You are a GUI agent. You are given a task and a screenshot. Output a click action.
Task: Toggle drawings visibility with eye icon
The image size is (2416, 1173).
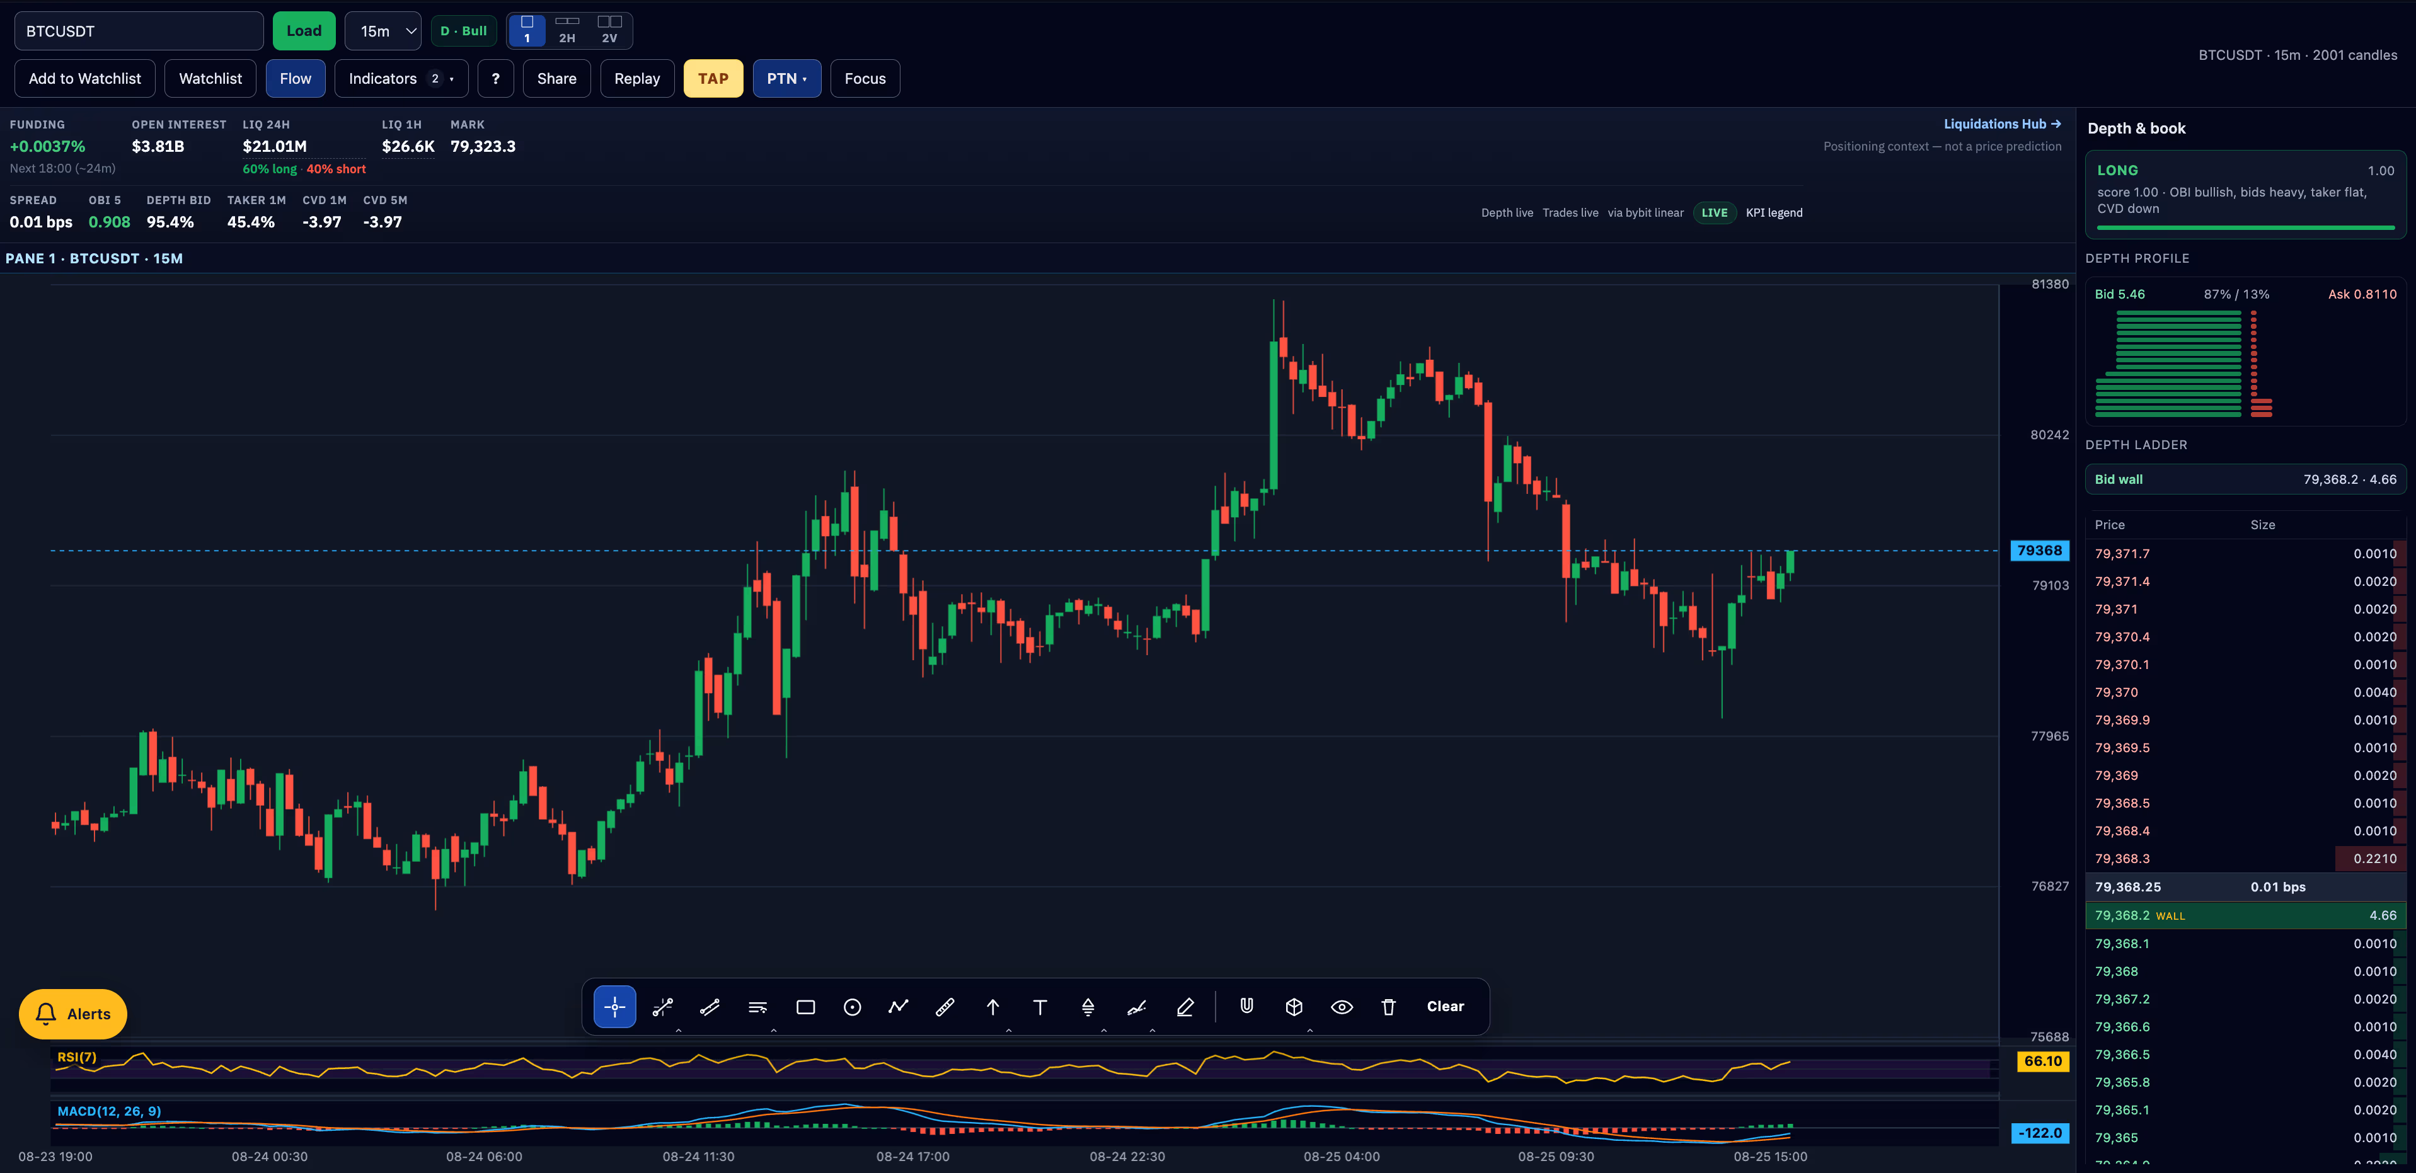pyautogui.click(x=1341, y=1006)
